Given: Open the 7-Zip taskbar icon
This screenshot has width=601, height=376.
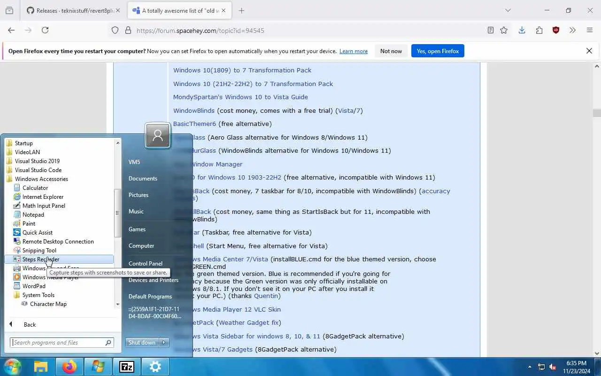Looking at the screenshot, I should pos(127,367).
